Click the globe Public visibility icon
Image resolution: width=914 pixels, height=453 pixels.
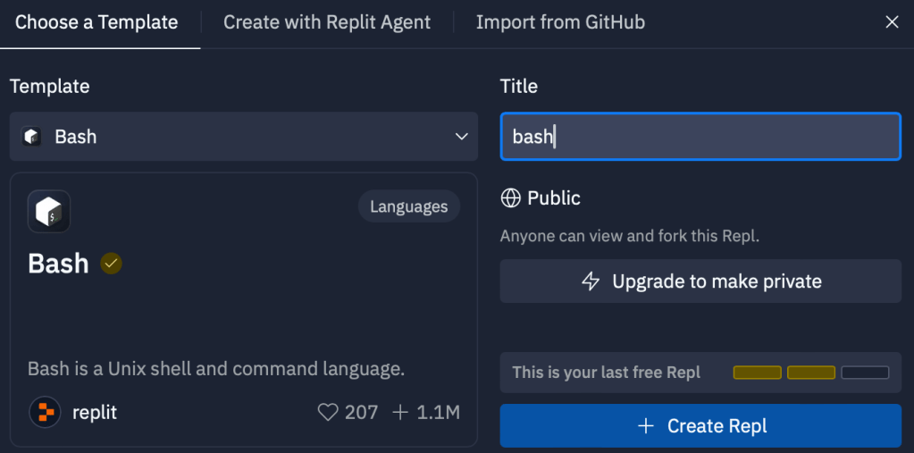510,198
